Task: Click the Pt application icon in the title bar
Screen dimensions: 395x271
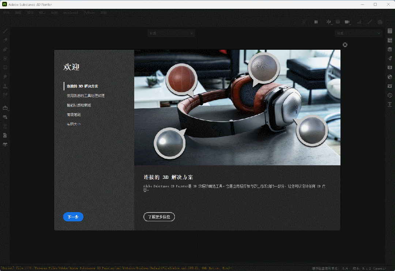Action: tap(4, 4)
